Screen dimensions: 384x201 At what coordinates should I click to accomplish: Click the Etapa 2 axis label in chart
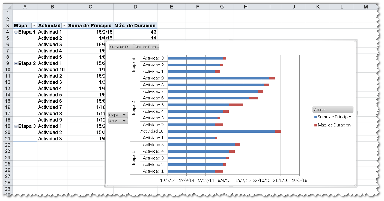pos(133,108)
